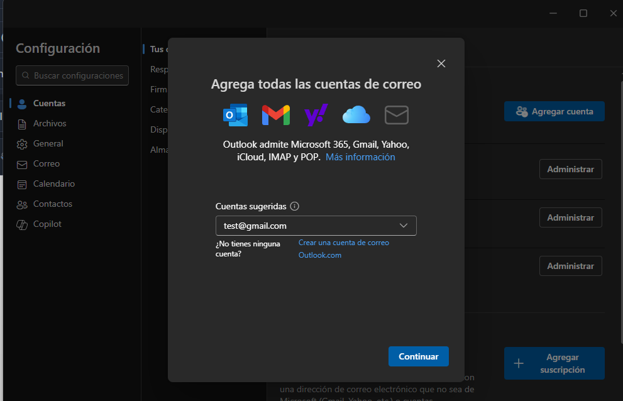Image resolution: width=623 pixels, height=401 pixels.
Task: Click the second Administrar button
Action: pos(571,218)
